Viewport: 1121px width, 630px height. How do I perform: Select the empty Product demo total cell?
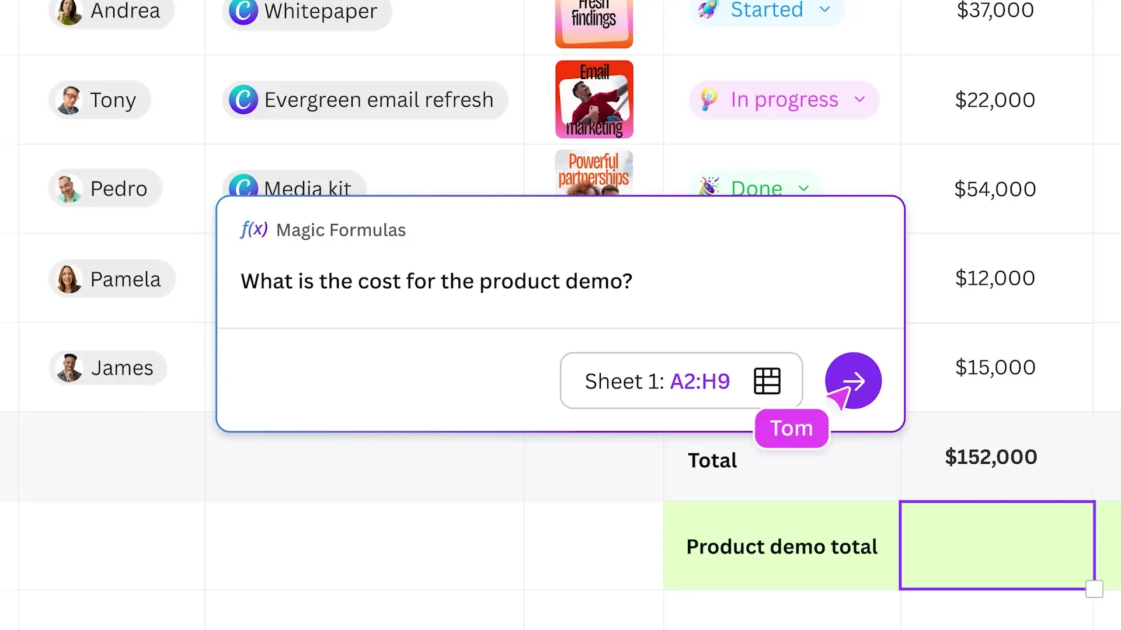click(996, 545)
